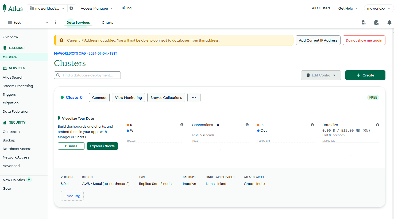Viewport: 394px width, 219px height.
Task: Click the None Linked value
Action: [216, 184]
